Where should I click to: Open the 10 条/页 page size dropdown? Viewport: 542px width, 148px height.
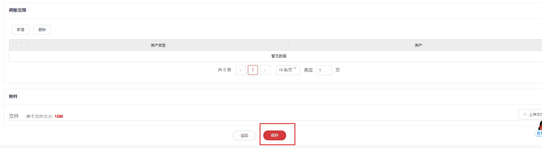tap(288, 70)
